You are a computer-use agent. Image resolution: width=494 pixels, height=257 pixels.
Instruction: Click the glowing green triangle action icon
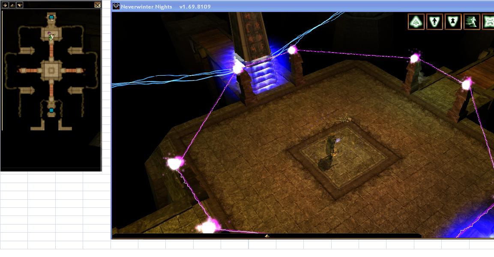tap(416, 21)
